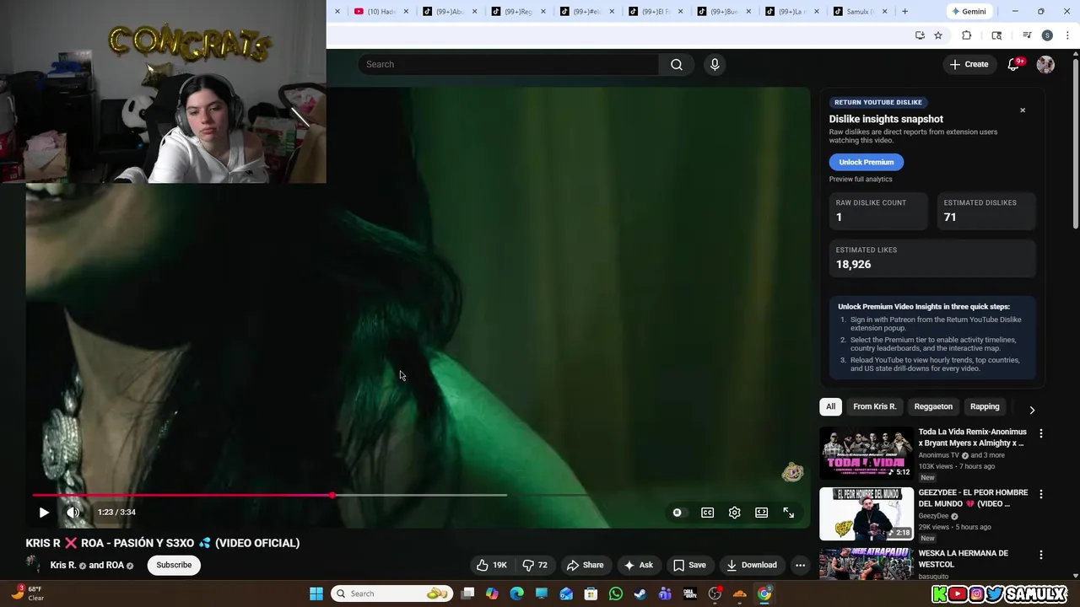The height and width of the screenshot is (607, 1080).
Task: Open GEEZYDEE El Peor Hombre thumbnail
Action: pyautogui.click(x=867, y=513)
